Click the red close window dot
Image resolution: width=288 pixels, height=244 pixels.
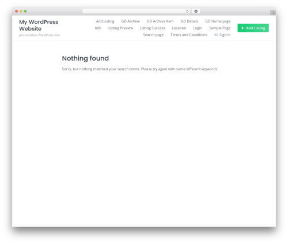pyautogui.click(x=17, y=11)
